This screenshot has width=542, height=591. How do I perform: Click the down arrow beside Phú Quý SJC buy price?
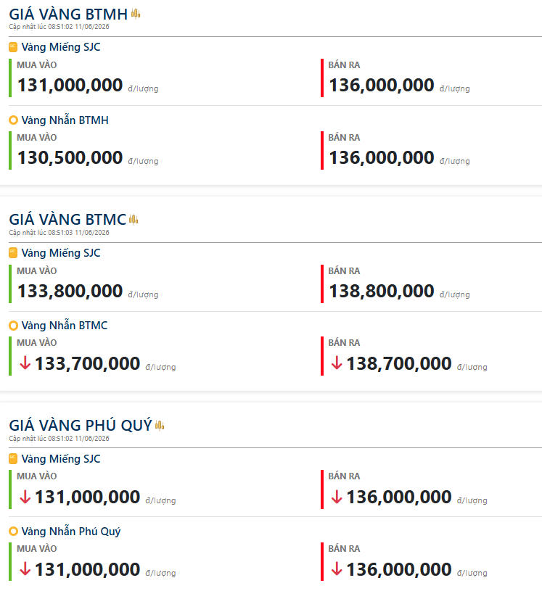[x=25, y=497]
